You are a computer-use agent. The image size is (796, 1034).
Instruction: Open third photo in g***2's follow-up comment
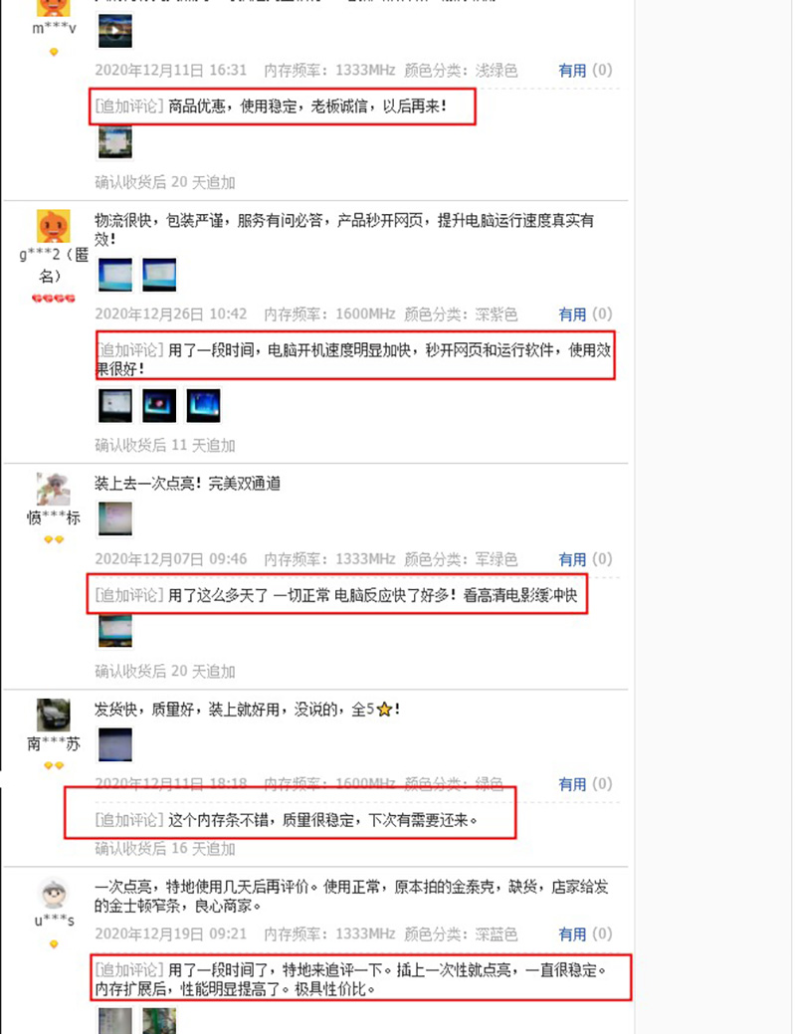pyautogui.click(x=203, y=406)
